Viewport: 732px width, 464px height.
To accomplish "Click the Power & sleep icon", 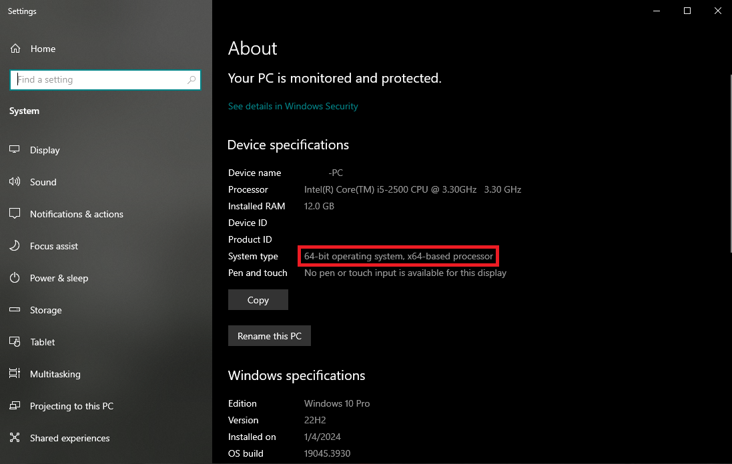I will (15, 278).
